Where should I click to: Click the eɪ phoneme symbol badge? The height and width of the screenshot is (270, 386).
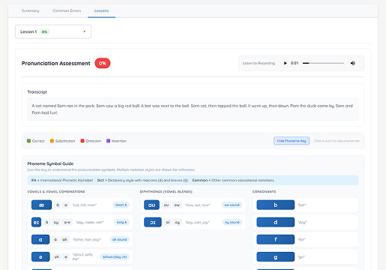36,222
